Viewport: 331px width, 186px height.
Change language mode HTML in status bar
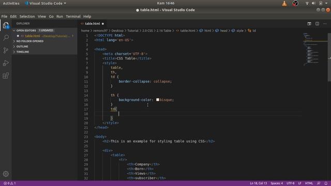click(309, 183)
